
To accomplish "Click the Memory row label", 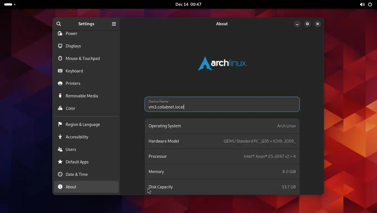I will tap(156, 172).
